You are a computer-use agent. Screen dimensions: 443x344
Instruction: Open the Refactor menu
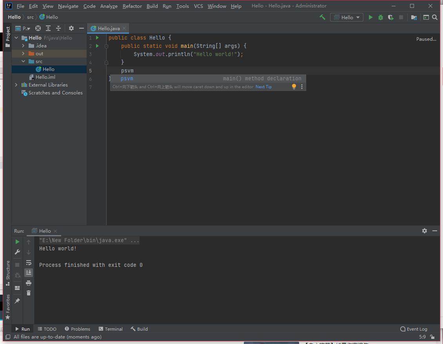(132, 6)
